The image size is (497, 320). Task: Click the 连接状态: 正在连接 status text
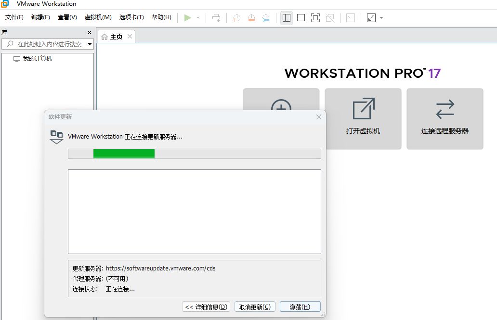click(x=104, y=289)
